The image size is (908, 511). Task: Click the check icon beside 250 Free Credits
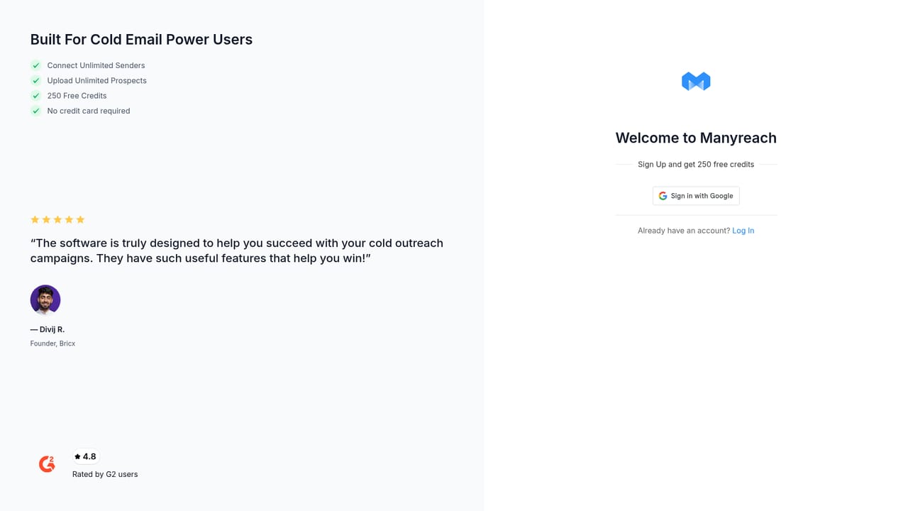(35, 96)
